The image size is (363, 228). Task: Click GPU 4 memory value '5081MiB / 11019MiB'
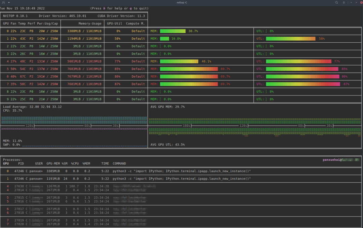pos(84,62)
